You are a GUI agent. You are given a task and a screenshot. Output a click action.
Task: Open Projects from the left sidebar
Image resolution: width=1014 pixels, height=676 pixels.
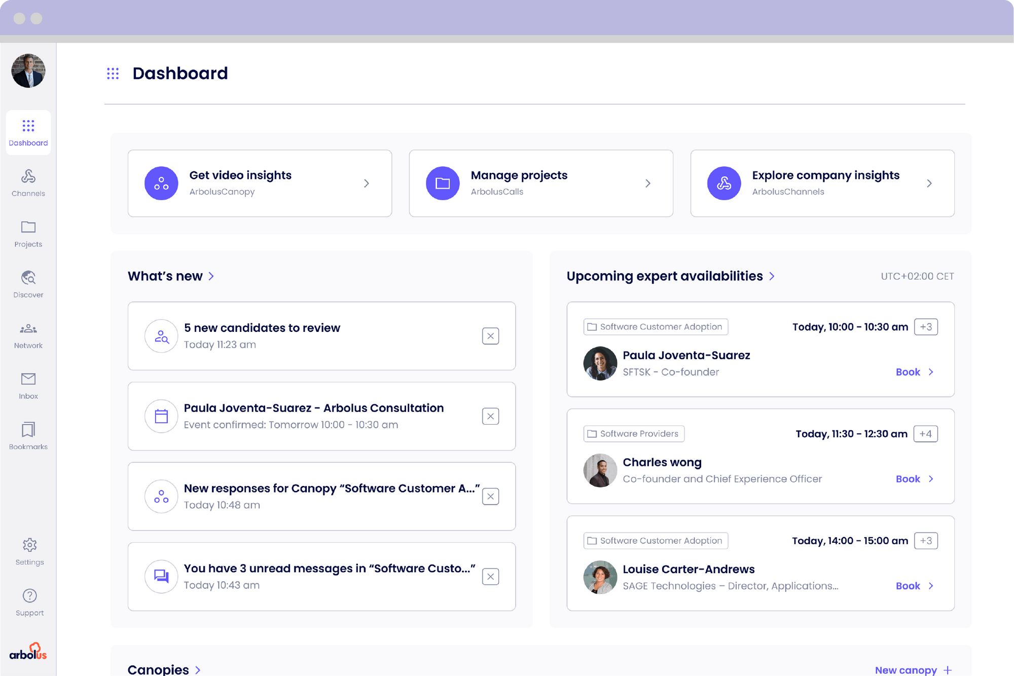pos(28,234)
